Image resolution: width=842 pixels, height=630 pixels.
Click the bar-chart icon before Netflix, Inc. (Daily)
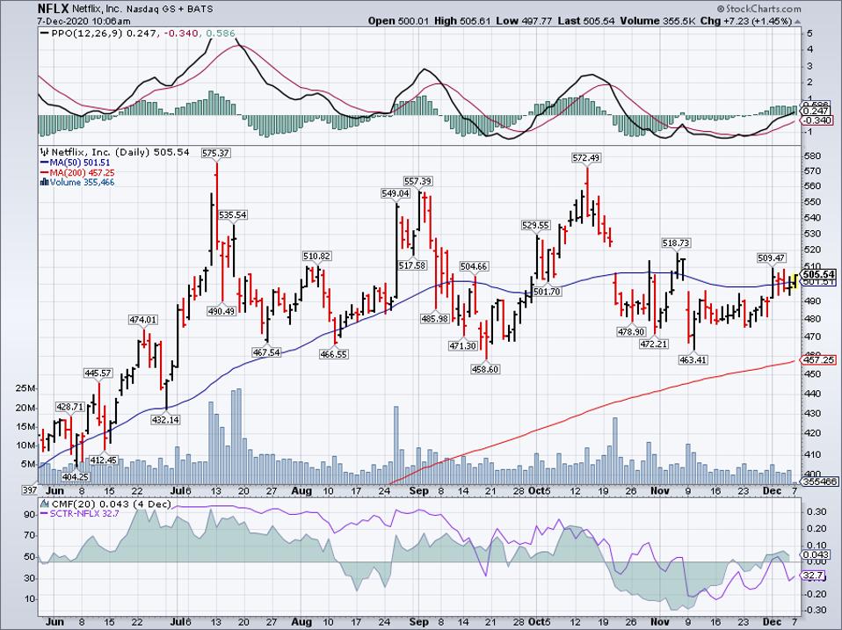(x=43, y=152)
